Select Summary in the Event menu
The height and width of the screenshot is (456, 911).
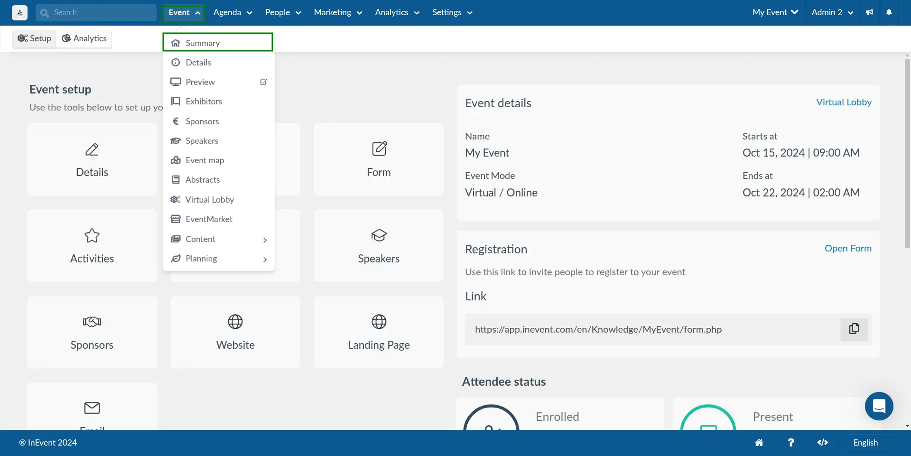point(218,43)
